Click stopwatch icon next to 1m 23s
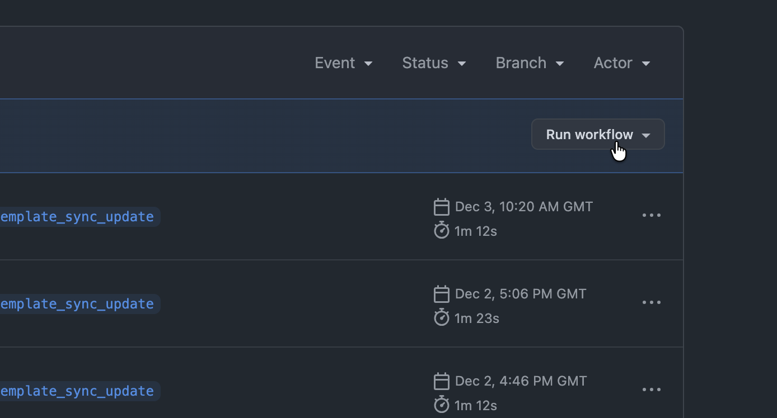Viewport: 777px width, 418px height. [442, 317]
